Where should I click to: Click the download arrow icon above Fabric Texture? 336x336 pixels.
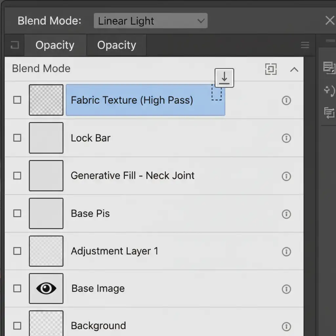tap(224, 78)
